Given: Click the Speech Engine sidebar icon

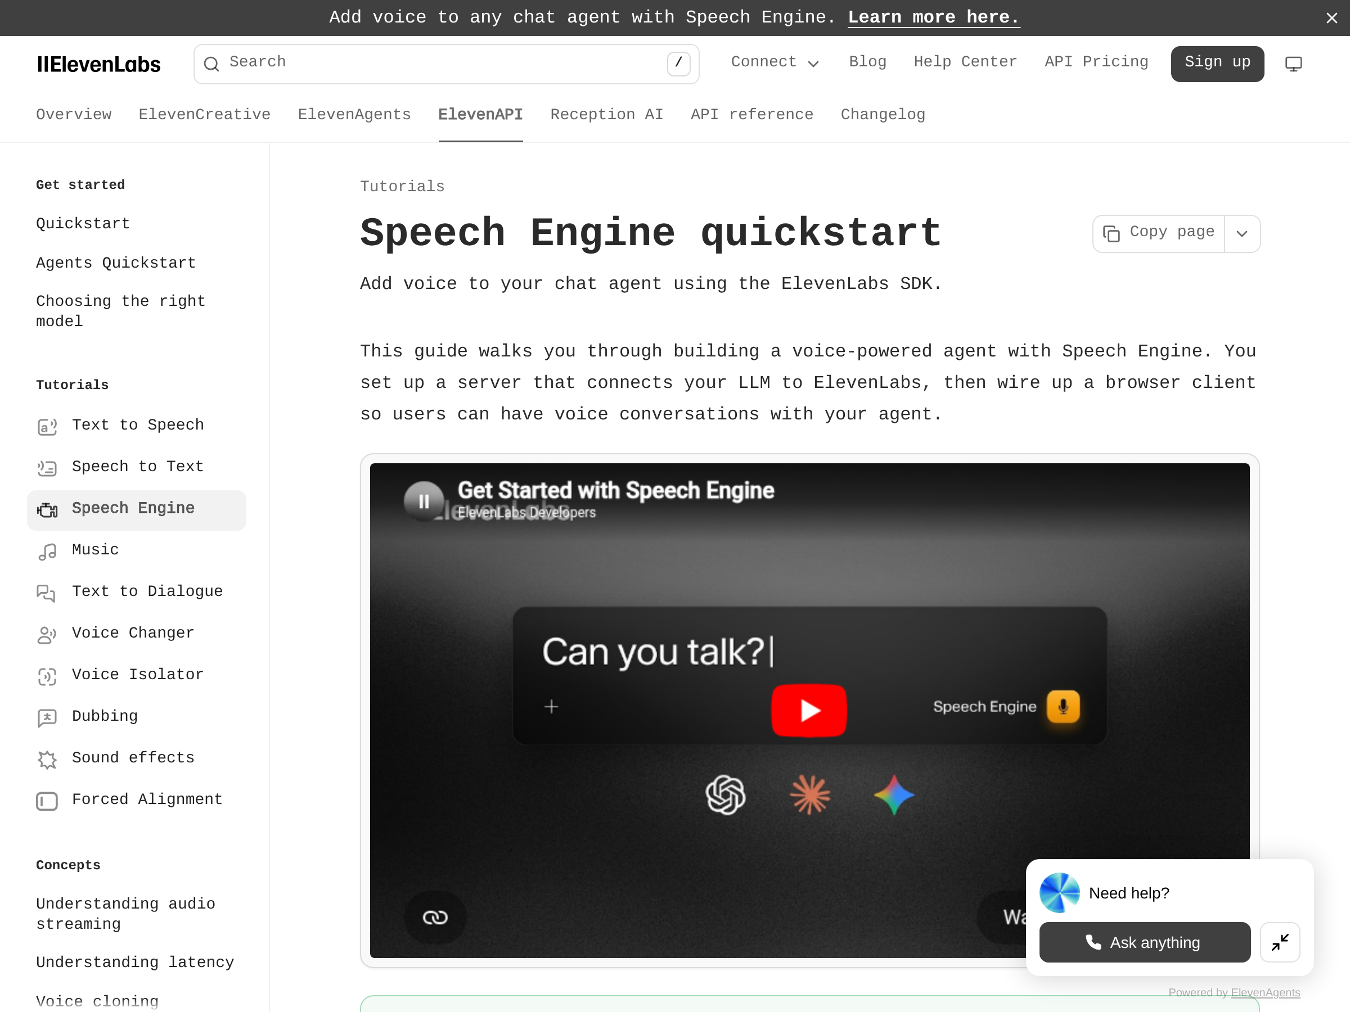Looking at the screenshot, I should [47, 510].
